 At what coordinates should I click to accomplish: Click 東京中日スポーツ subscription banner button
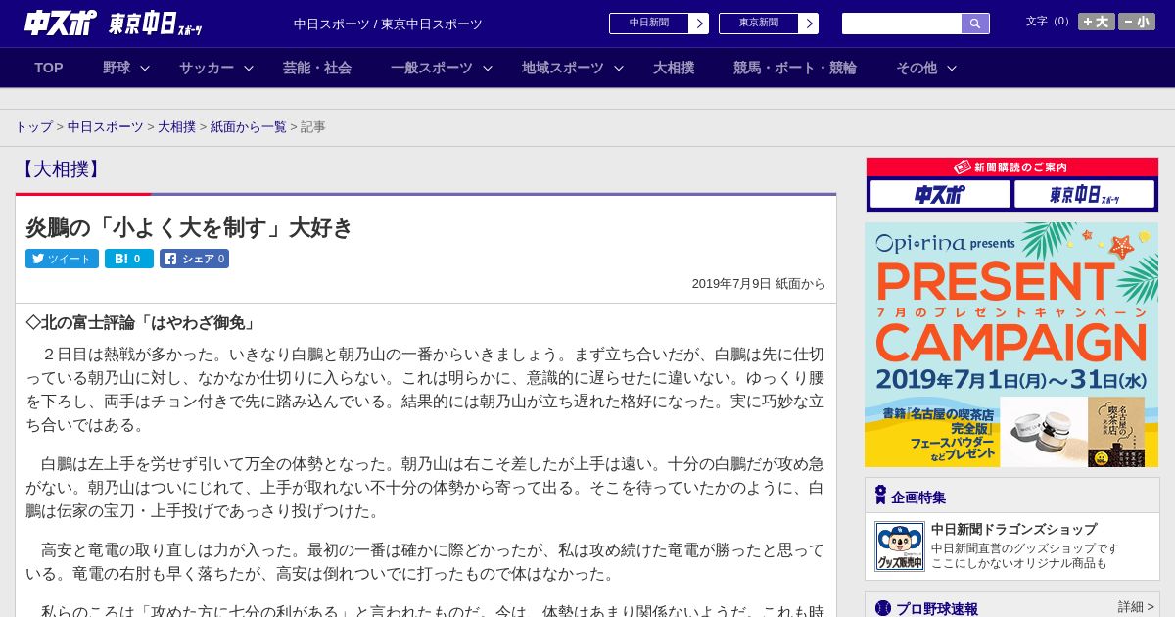click(x=1084, y=194)
